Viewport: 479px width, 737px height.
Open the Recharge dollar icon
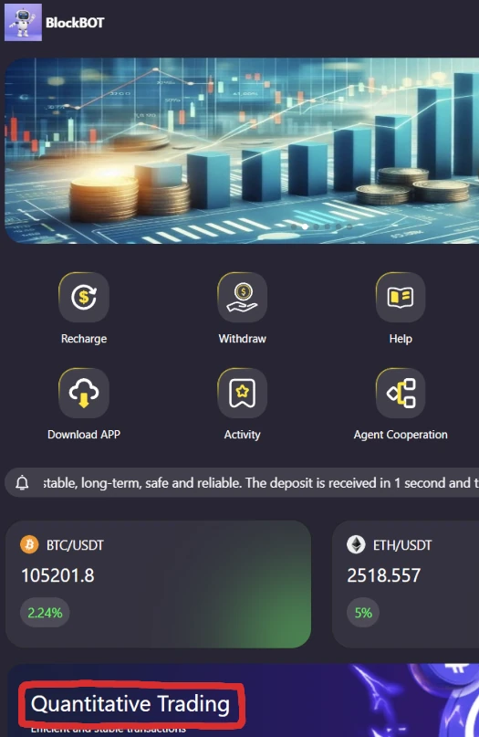(x=84, y=297)
